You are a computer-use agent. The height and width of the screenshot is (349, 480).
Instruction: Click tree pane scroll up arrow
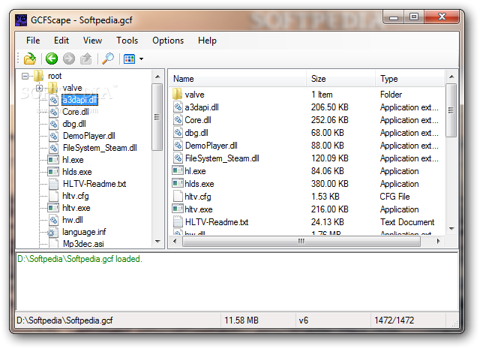pyautogui.click(x=157, y=77)
